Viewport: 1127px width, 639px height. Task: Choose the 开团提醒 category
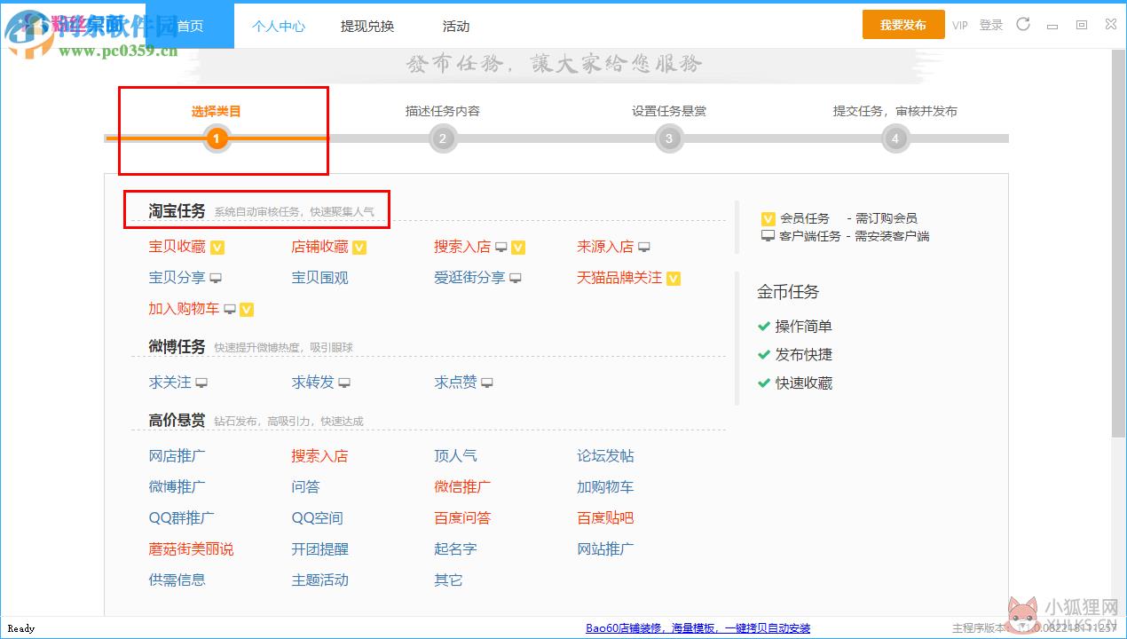319,549
